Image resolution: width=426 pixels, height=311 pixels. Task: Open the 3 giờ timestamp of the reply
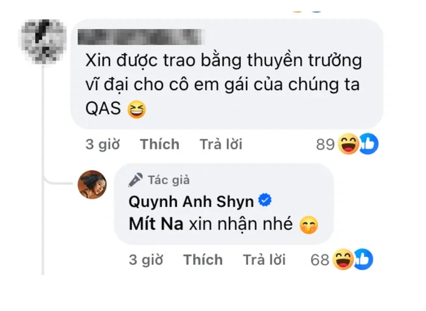coord(146,260)
